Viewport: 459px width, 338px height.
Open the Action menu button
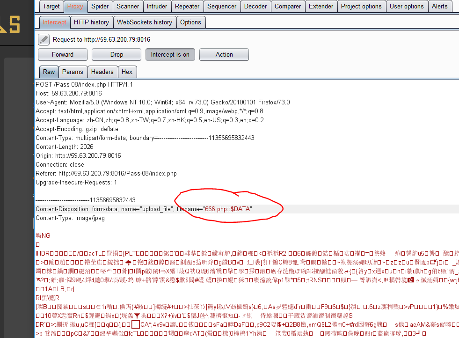coord(224,54)
